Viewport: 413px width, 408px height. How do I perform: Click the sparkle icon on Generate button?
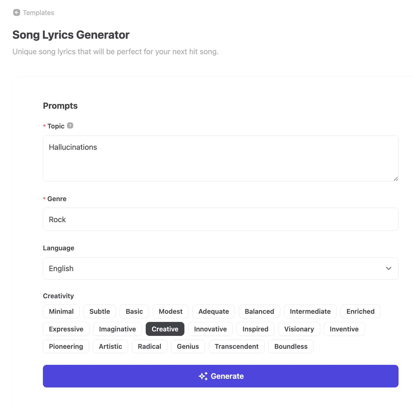click(203, 376)
